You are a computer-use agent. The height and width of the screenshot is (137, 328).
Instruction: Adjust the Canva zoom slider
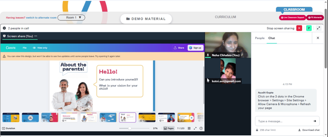[x=130, y=129]
